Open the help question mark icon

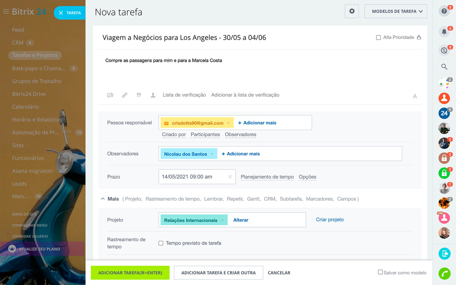point(444,11)
